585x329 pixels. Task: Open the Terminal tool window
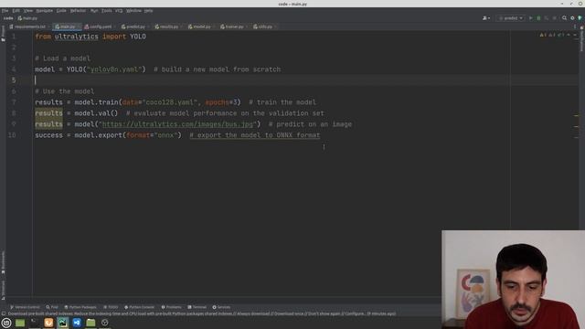click(197, 307)
